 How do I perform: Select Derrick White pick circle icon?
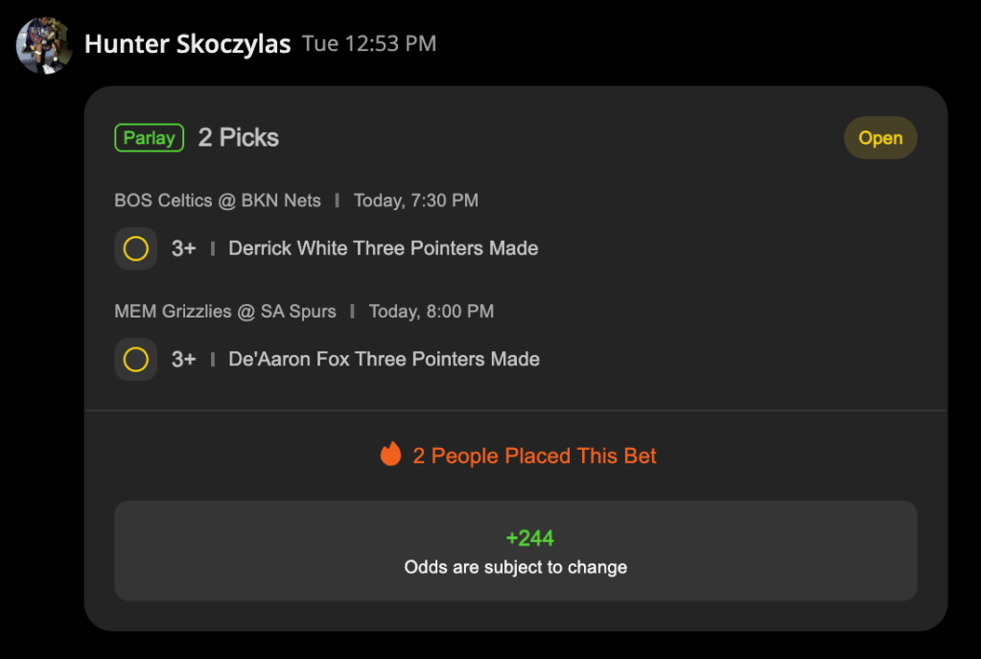pyautogui.click(x=136, y=248)
